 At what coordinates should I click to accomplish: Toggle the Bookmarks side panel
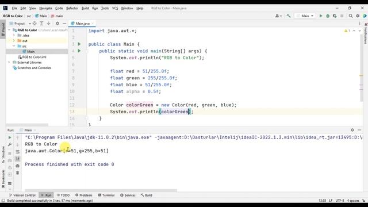click(x=3, y=179)
